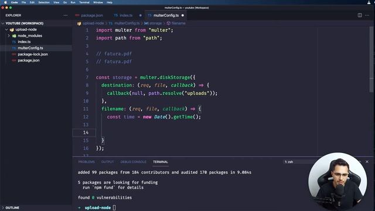Open the Help menu
The width and height of the screenshot is (375, 211).
point(110,2)
